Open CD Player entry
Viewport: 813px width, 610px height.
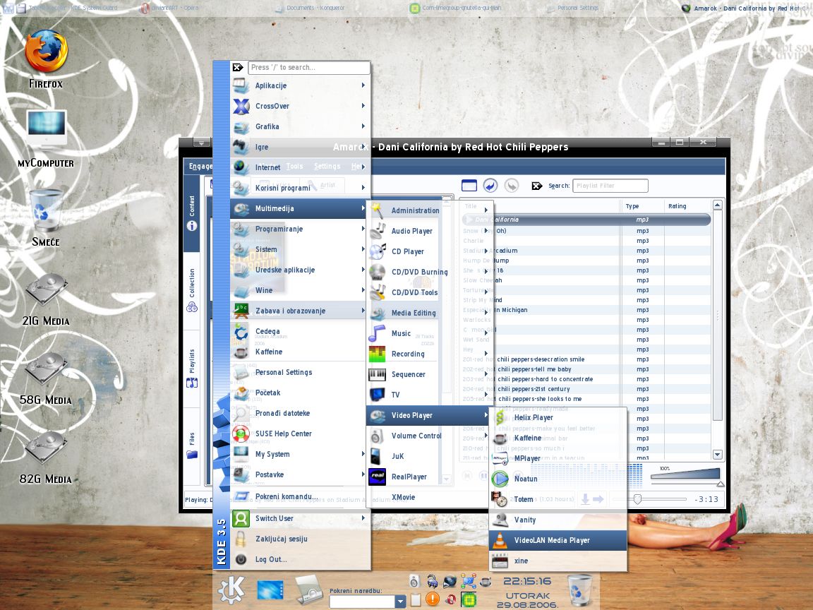pos(428,251)
